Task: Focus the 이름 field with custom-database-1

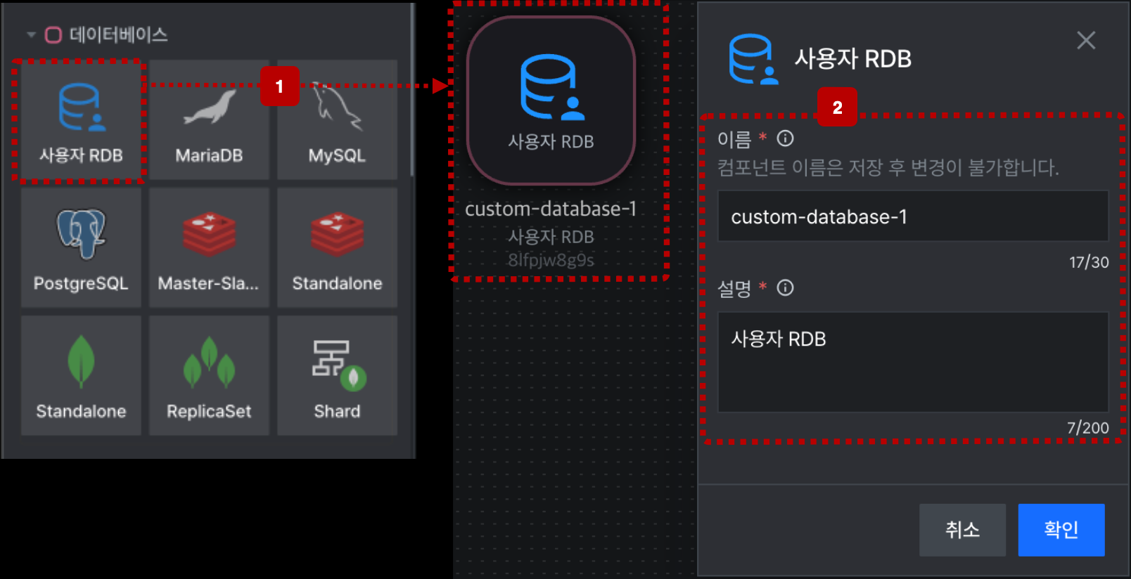Action: (913, 216)
